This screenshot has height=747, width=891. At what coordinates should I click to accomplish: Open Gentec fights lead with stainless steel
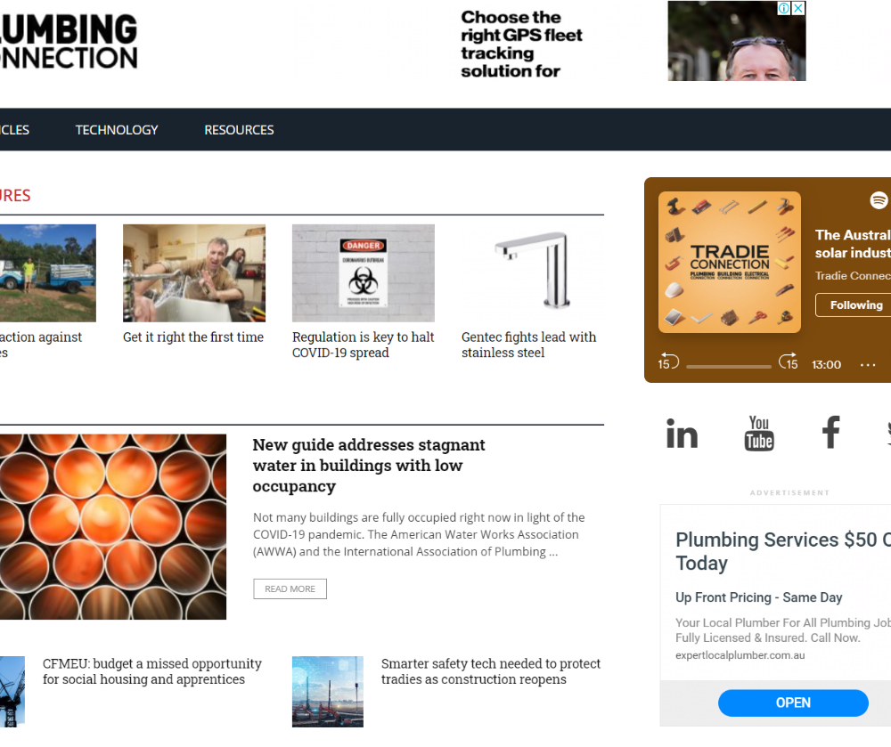(x=529, y=345)
